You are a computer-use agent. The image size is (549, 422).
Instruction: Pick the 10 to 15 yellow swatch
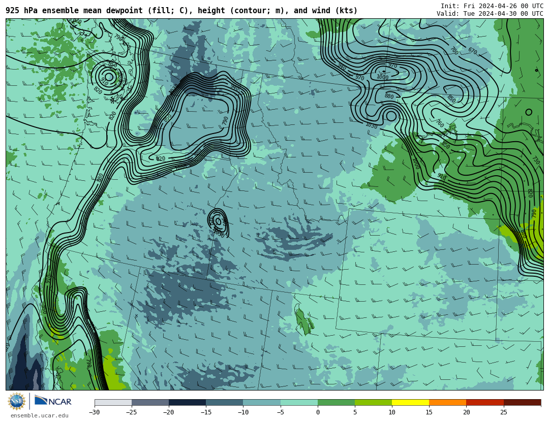coord(411,402)
